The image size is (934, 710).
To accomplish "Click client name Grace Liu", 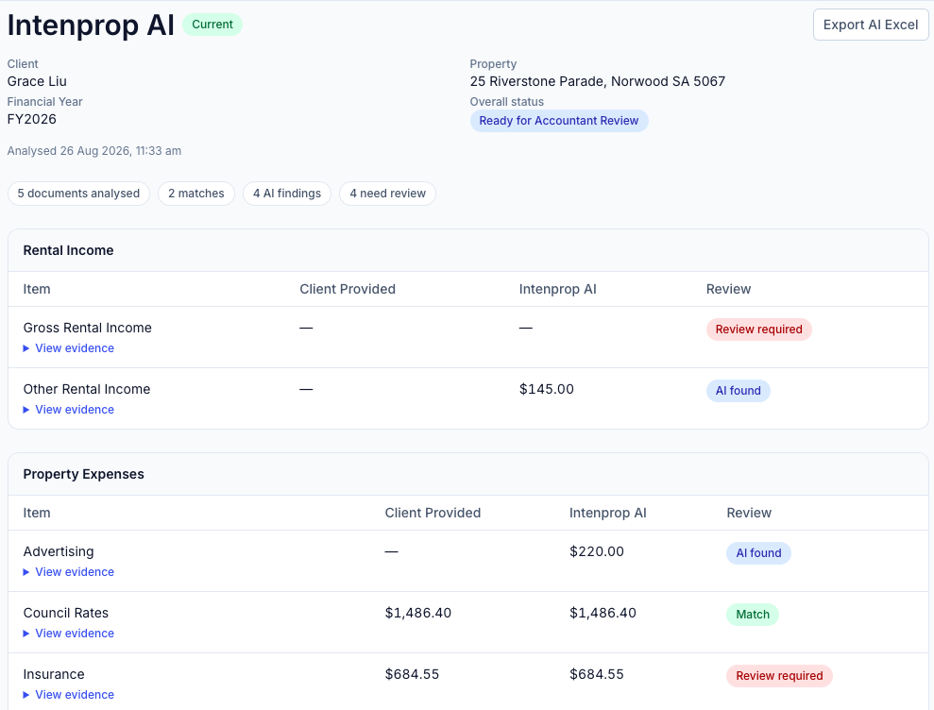I will tap(37, 81).
